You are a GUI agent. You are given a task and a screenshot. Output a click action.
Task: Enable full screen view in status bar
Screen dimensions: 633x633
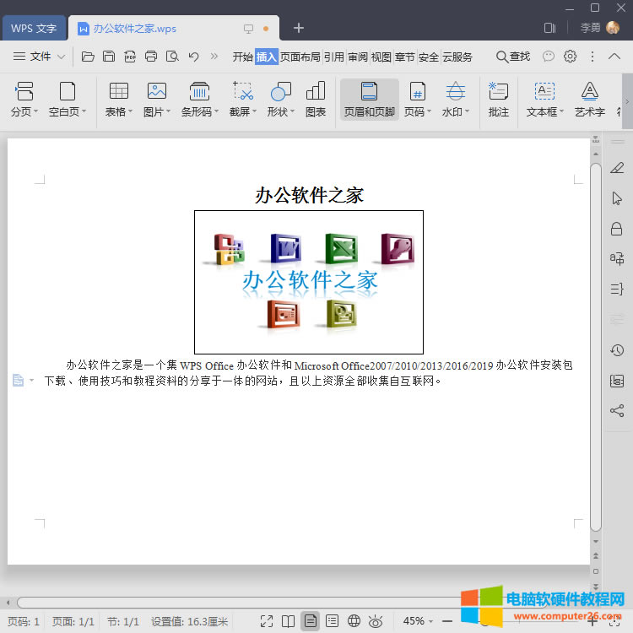click(267, 621)
